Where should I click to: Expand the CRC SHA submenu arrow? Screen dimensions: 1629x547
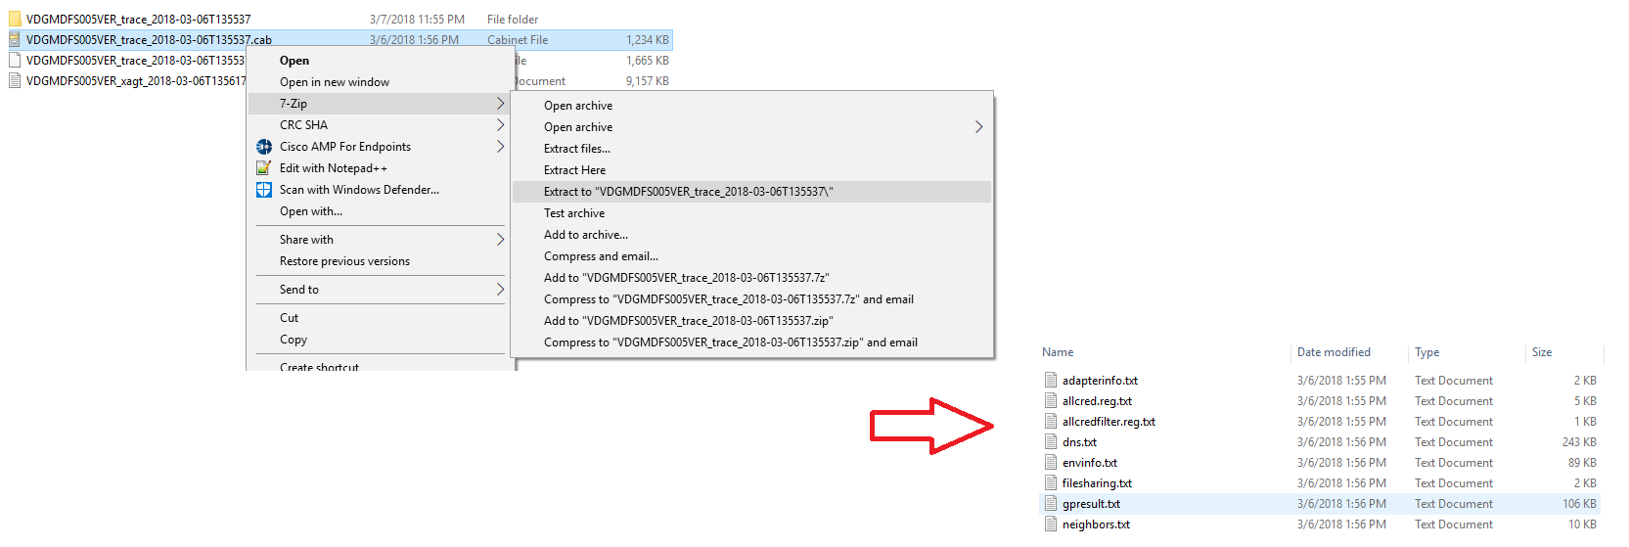(x=500, y=125)
